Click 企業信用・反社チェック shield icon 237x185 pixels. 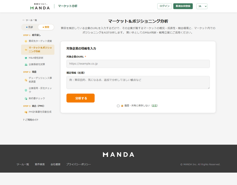coord(26,90)
